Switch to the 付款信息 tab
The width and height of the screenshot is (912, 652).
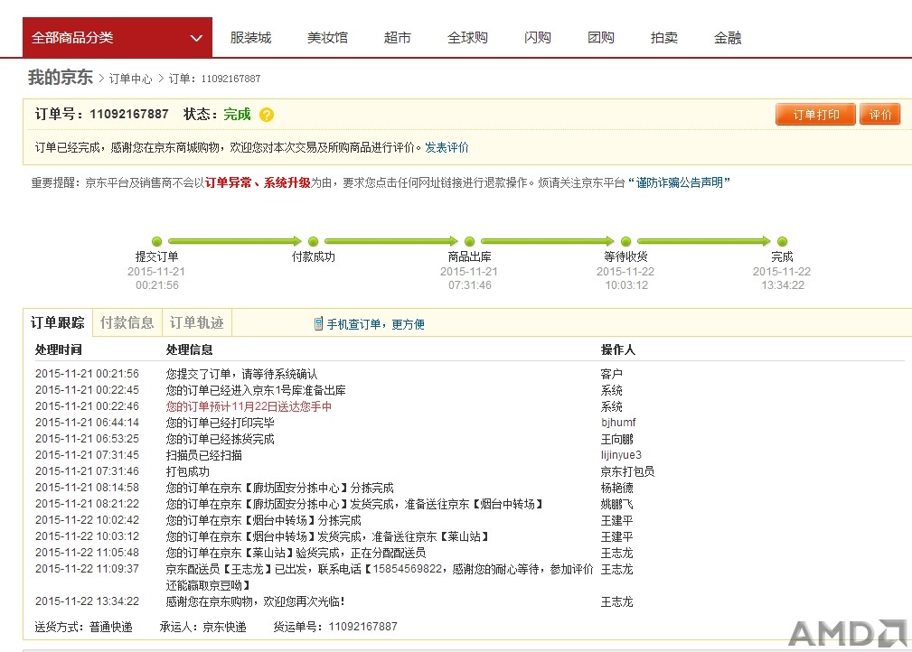click(127, 322)
